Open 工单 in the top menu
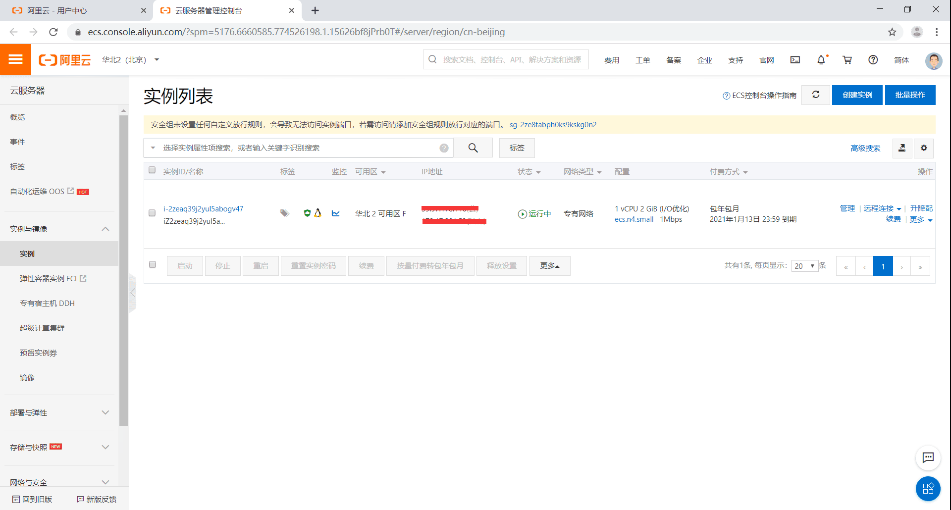The image size is (951, 510). [x=643, y=60]
